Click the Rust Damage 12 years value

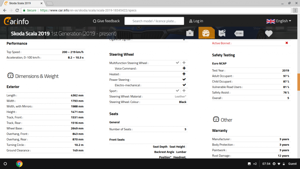(283, 156)
